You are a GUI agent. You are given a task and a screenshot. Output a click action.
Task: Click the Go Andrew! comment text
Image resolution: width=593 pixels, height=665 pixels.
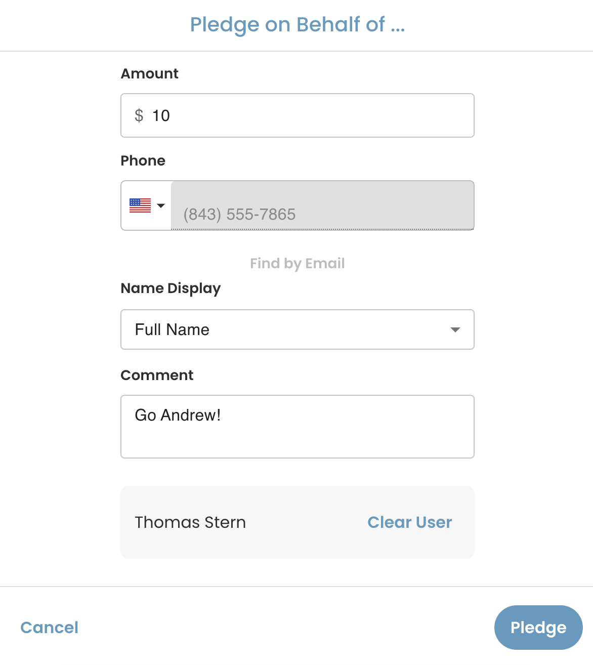pos(178,415)
